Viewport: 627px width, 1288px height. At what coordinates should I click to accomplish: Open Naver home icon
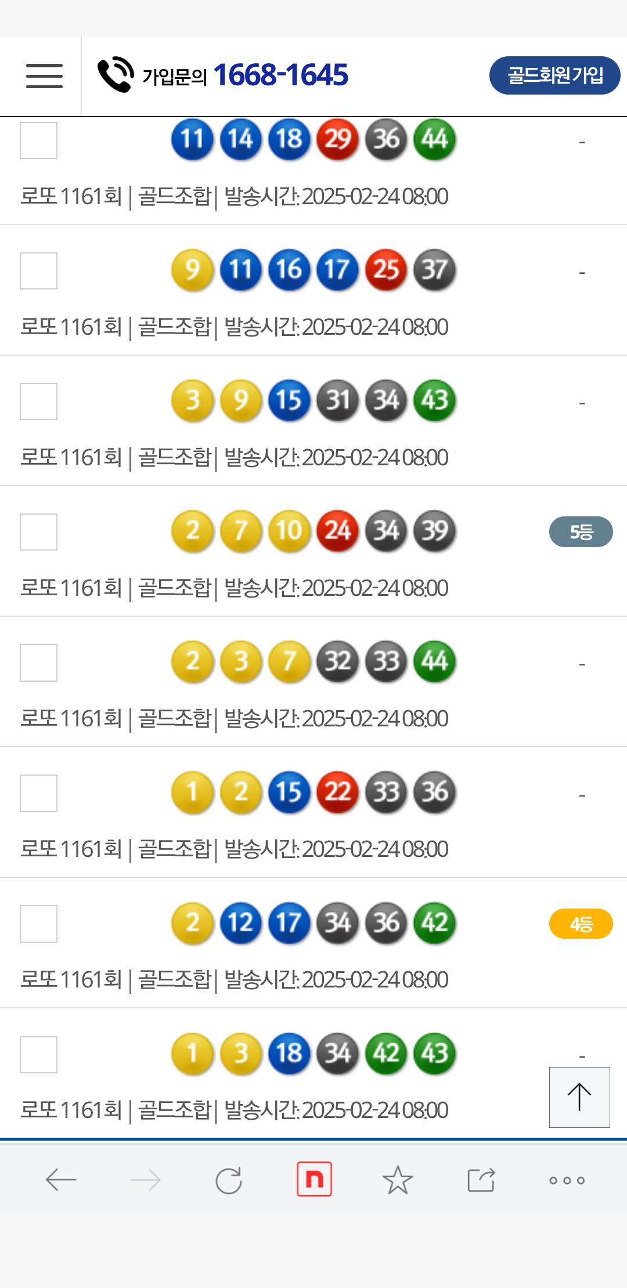click(x=314, y=1179)
